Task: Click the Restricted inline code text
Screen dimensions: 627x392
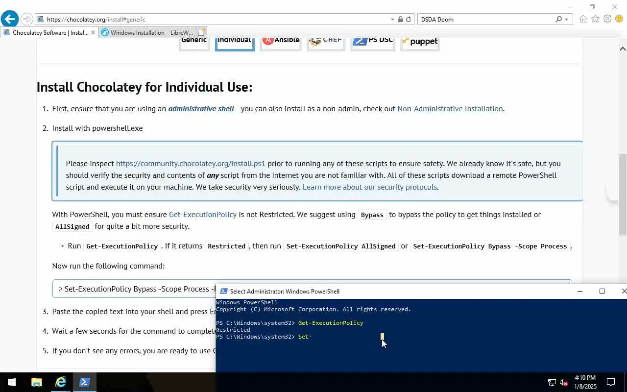Action: [x=227, y=246]
